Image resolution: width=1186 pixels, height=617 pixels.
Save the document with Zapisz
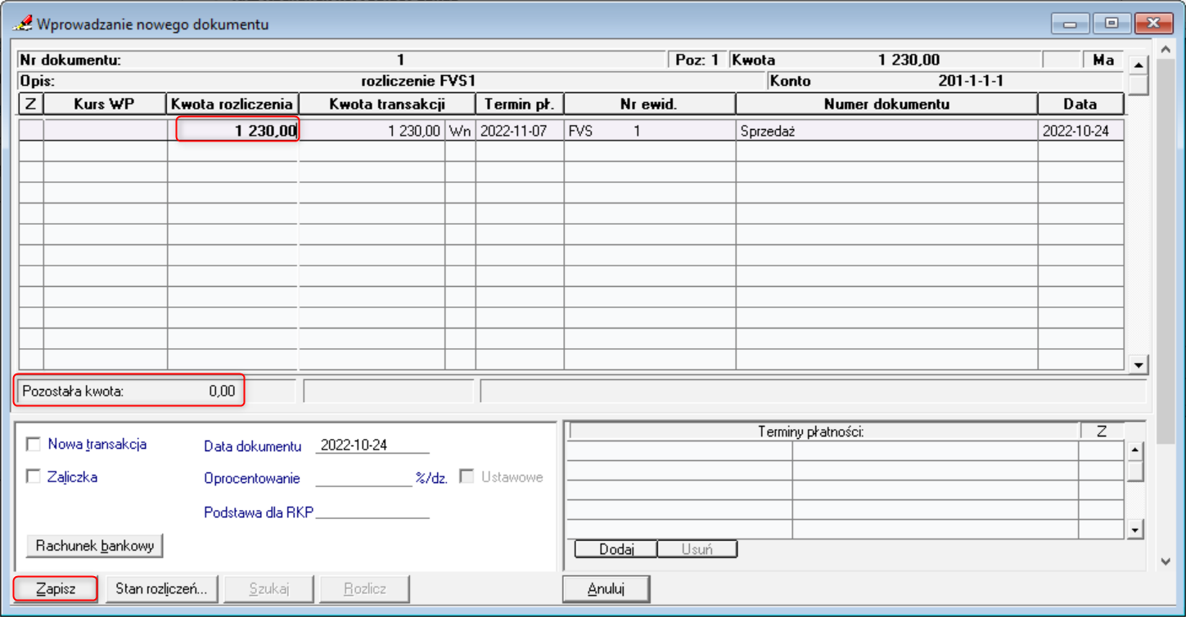pyautogui.click(x=56, y=589)
